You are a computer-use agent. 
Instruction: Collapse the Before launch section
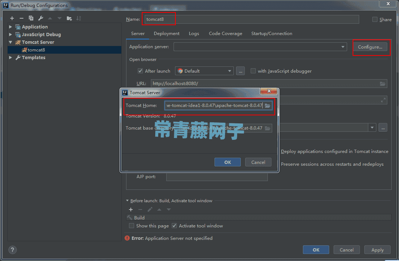pyautogui.click(x=127, y=200)
